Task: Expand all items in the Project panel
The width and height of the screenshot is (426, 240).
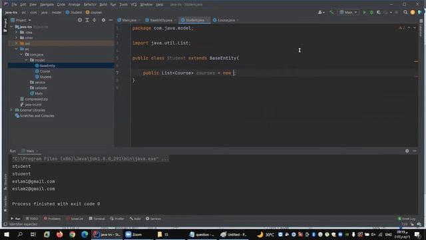Action: (x=87, y=20)
